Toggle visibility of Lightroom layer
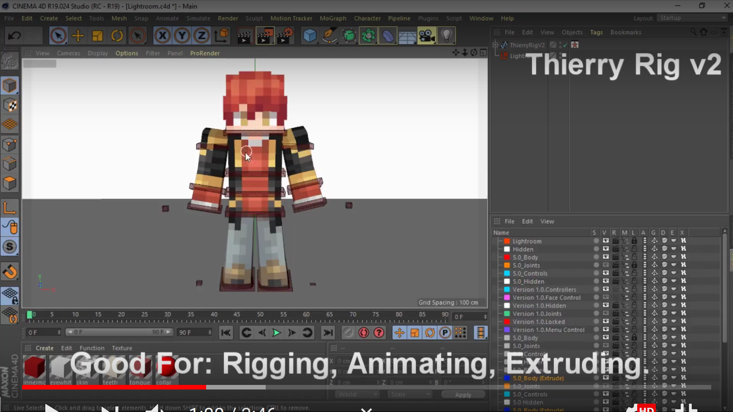Image resolution: width=733 pixels, height=412 pixels. 606,241
